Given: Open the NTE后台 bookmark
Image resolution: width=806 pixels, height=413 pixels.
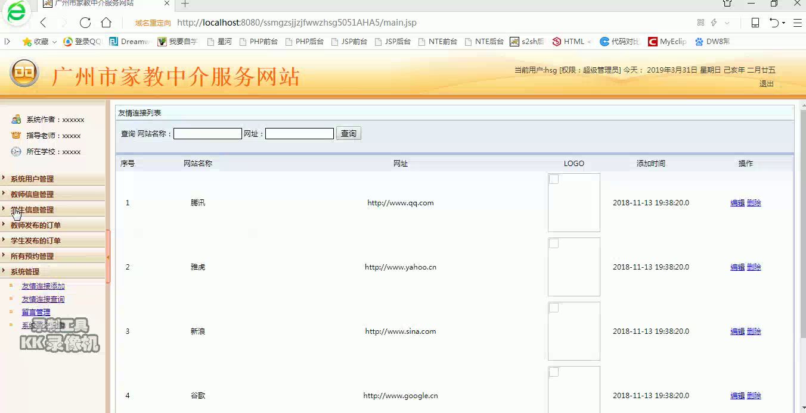Looking at the screenshot, I should [484, 42].
